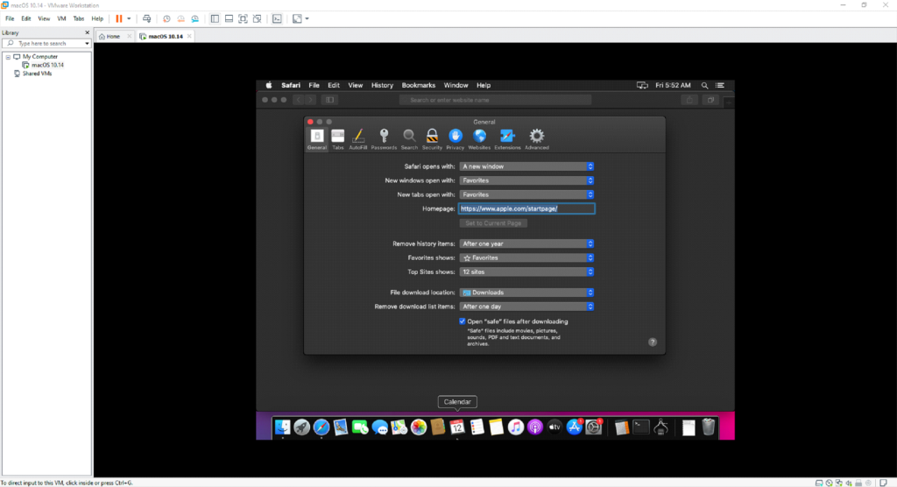Open Remove history items dropdown
Image resolution: width=897 pixels, height=487 pixels.
click(526, 243)
